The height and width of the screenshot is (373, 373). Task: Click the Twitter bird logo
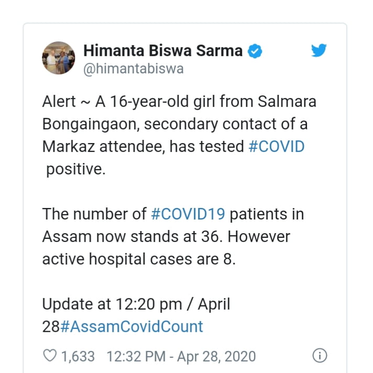click(x=319, y=51)
